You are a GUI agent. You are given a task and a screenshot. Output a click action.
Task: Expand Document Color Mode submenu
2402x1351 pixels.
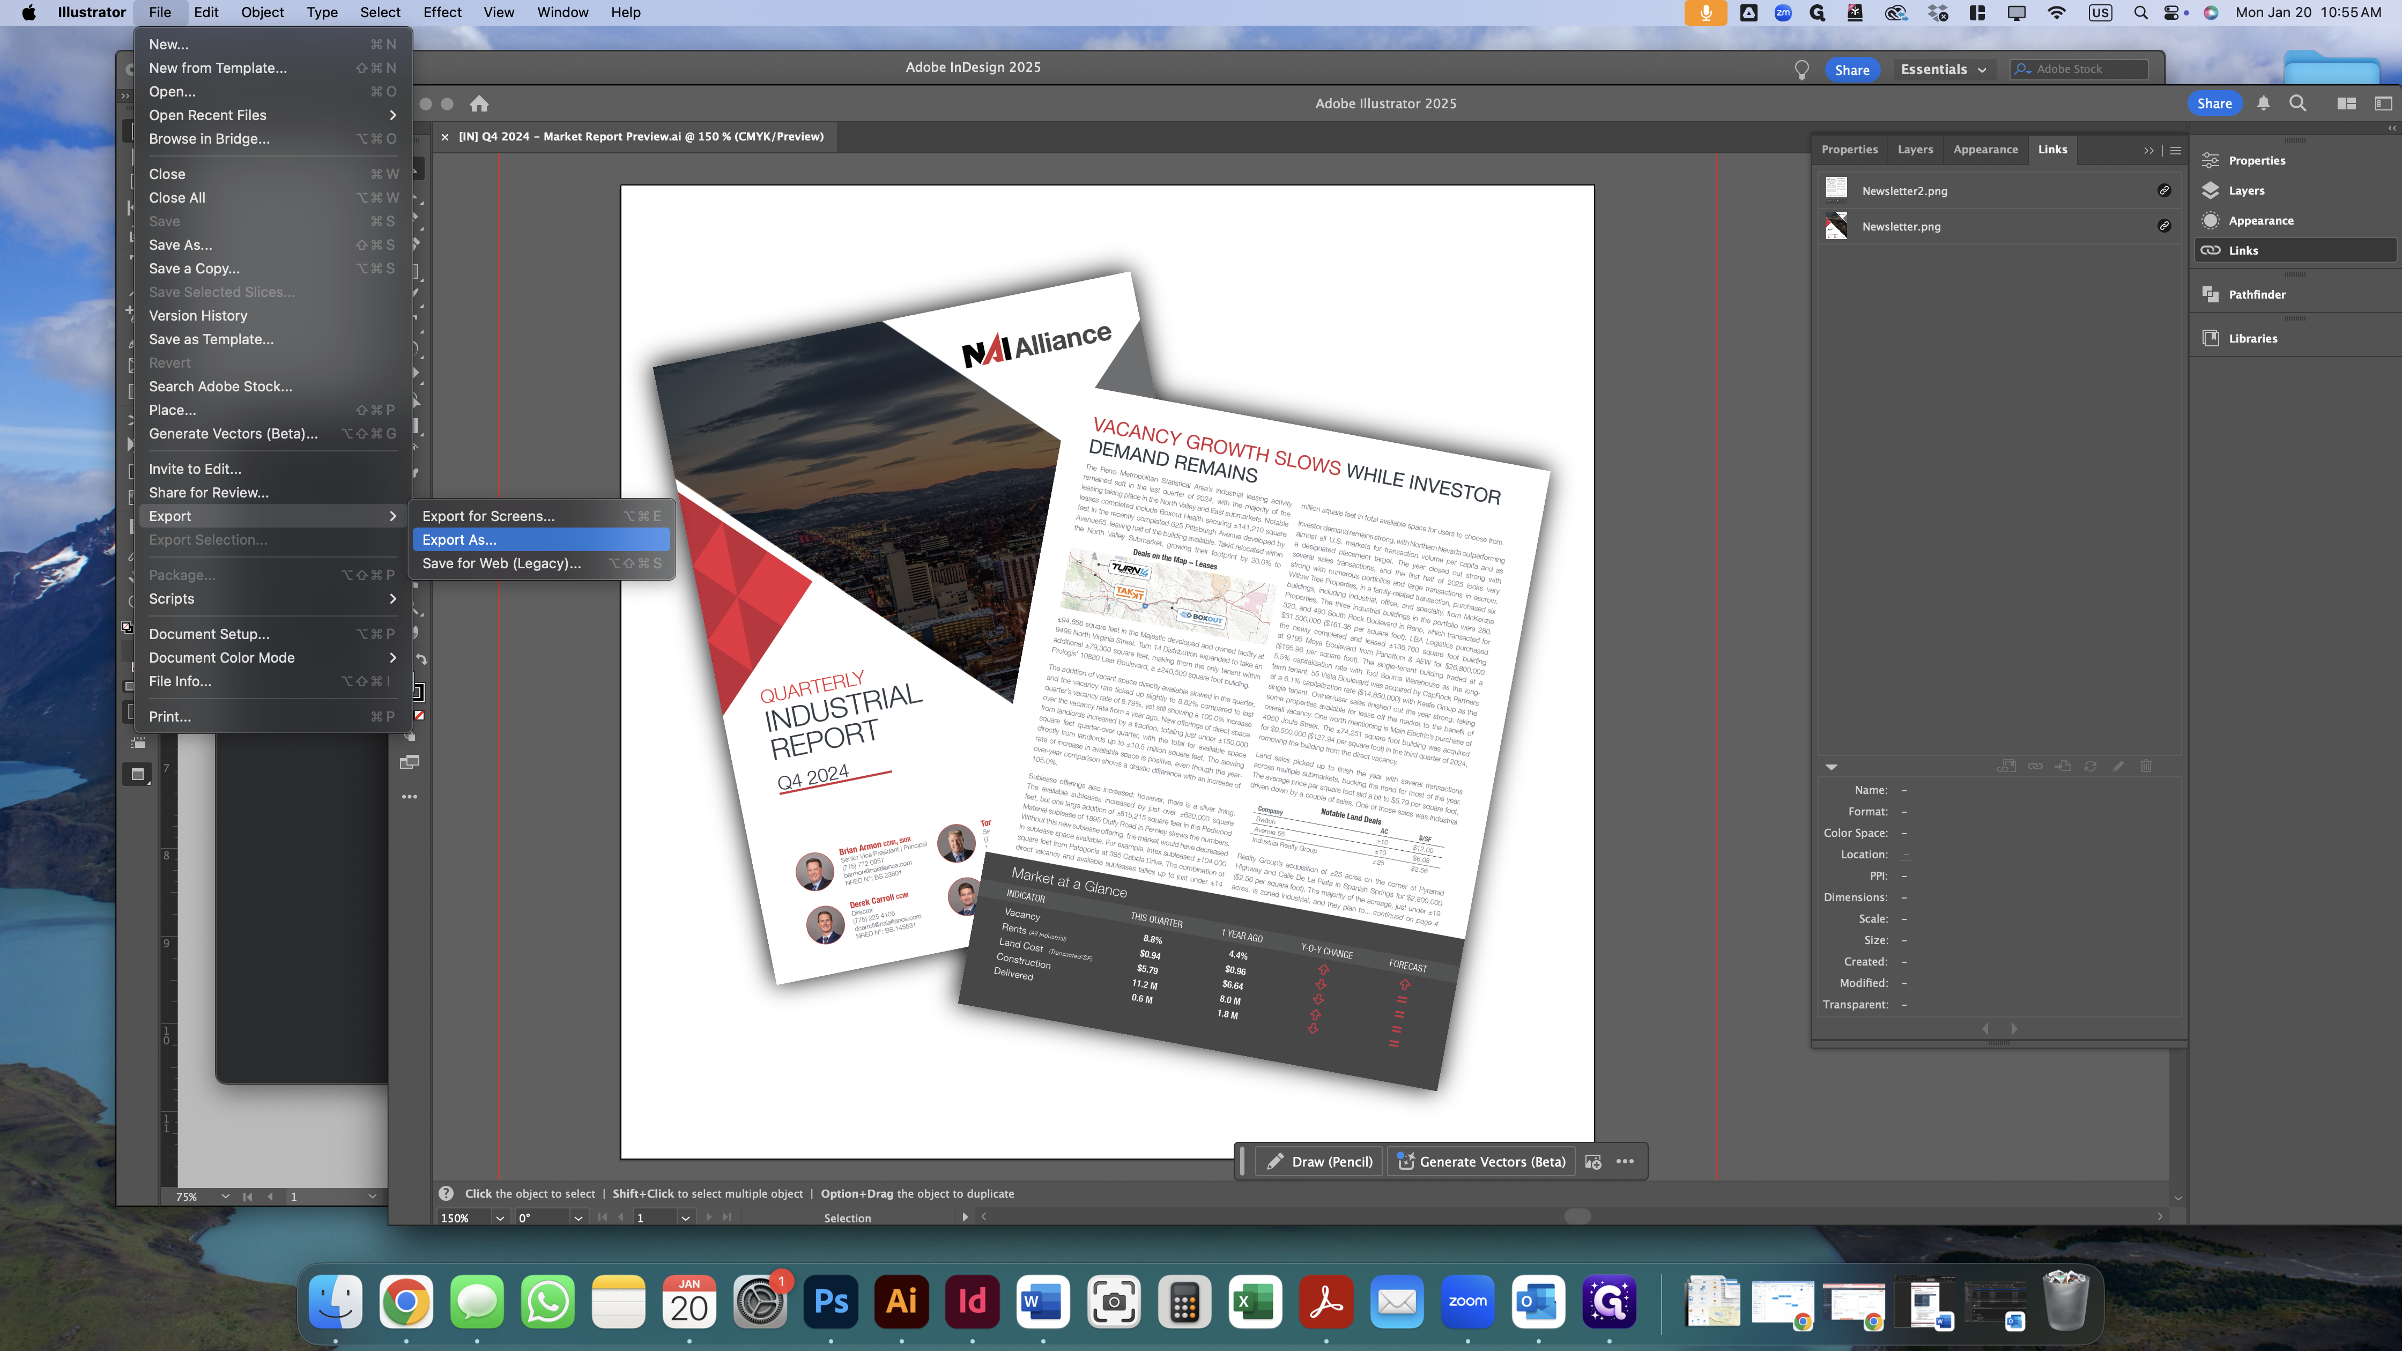(392, 657)
